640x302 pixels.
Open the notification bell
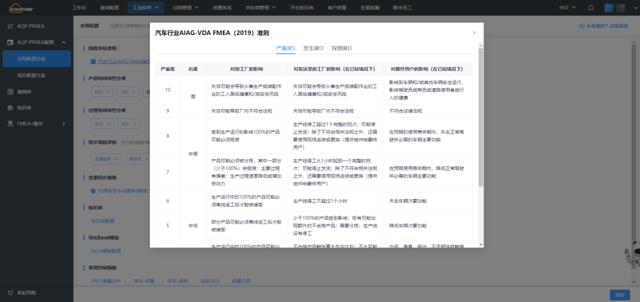591,8
